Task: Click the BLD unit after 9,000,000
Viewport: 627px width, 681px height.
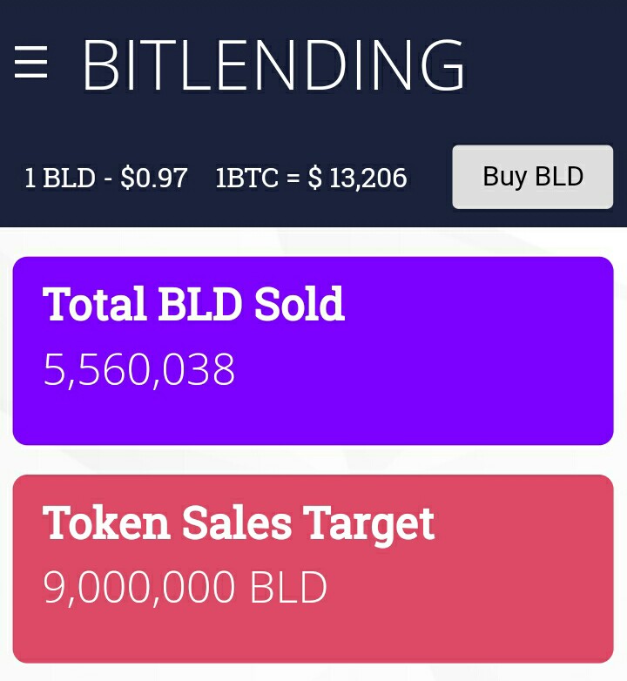Action: click(x=288, y=588)
